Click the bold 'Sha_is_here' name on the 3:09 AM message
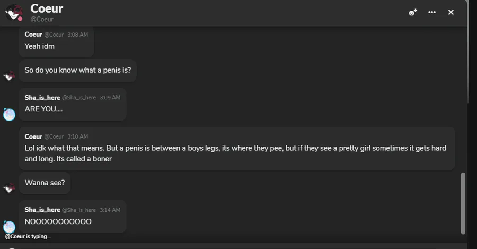This screenshot has height=249, width=477. pos(42,98)
